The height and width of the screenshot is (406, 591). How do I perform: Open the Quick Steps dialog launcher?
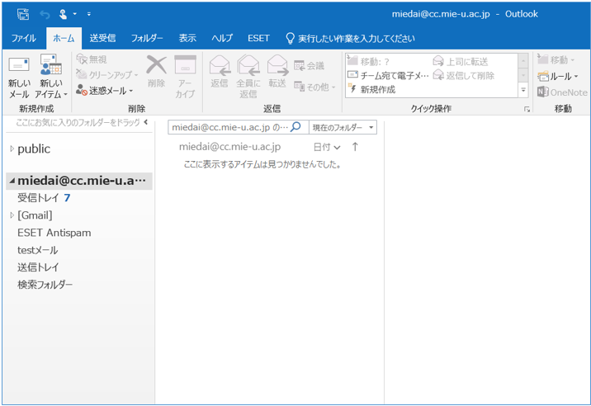tap(527, 109)
